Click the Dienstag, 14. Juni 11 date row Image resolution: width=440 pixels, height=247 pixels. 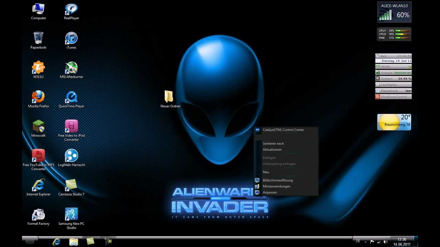(393, 61)
